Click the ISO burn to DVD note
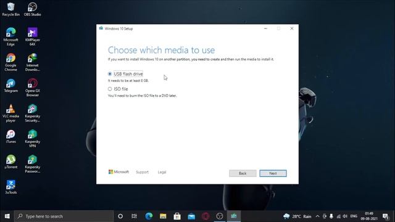The height and width of the screenshot is (222, 395). tap(143, 96)
